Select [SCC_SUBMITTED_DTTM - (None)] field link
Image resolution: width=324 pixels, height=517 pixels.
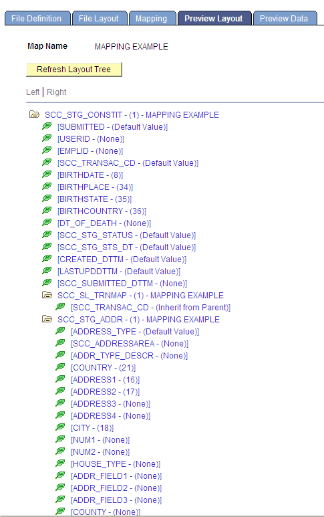point(122,283)
